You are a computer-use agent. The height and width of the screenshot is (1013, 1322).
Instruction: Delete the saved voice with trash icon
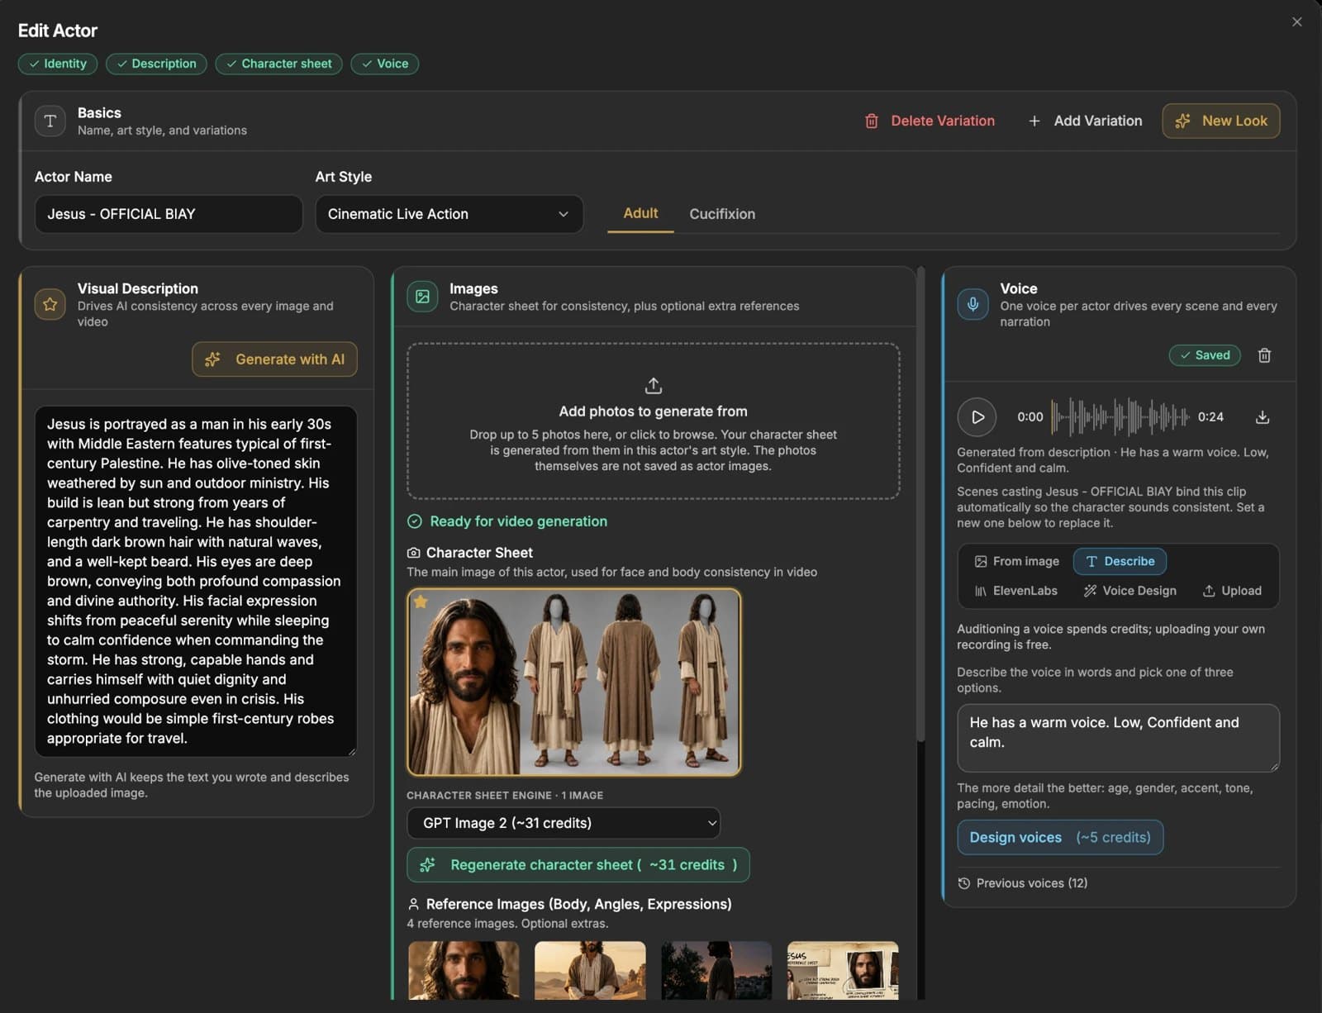(x=1264, y=355)
